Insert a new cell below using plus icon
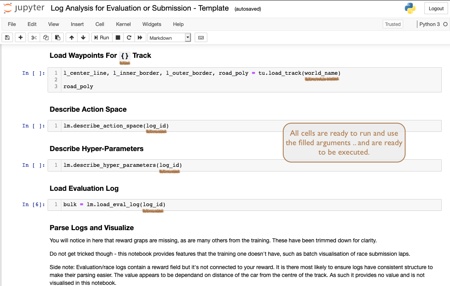This screenshot has width=450, height=286. click(20, 37)
